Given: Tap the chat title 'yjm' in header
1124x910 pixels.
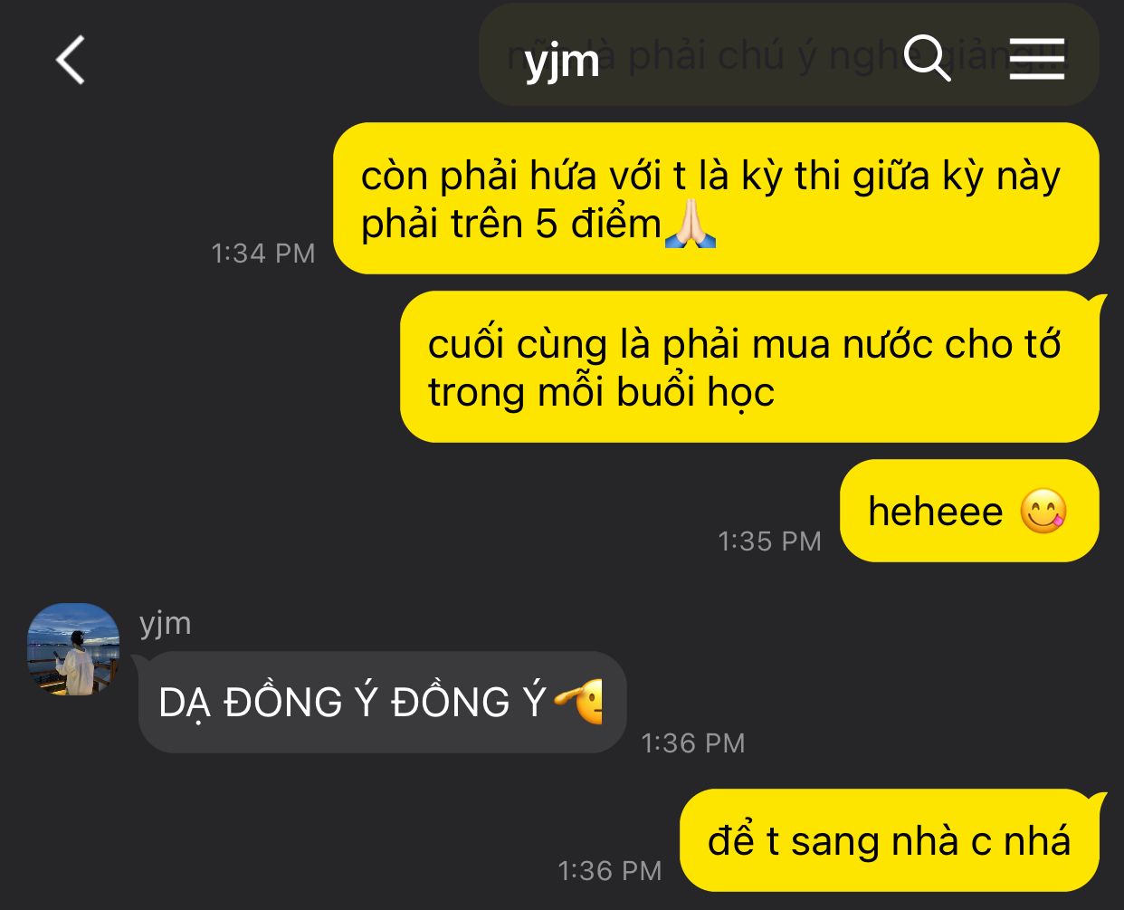Looking at the screenshot, I should tap(562, 62).
